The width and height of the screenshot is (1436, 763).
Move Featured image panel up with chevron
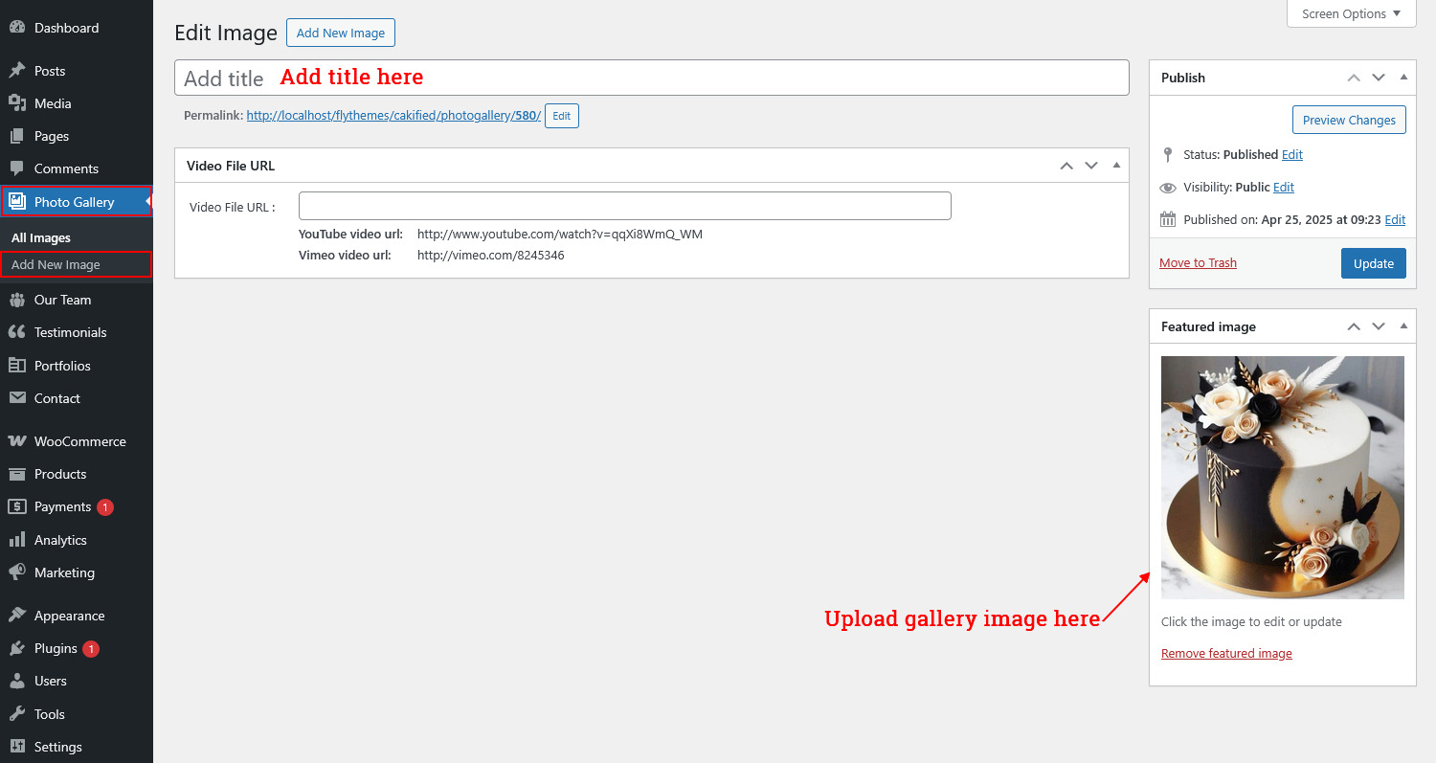pyautogui.click(x=1354, y=326)
